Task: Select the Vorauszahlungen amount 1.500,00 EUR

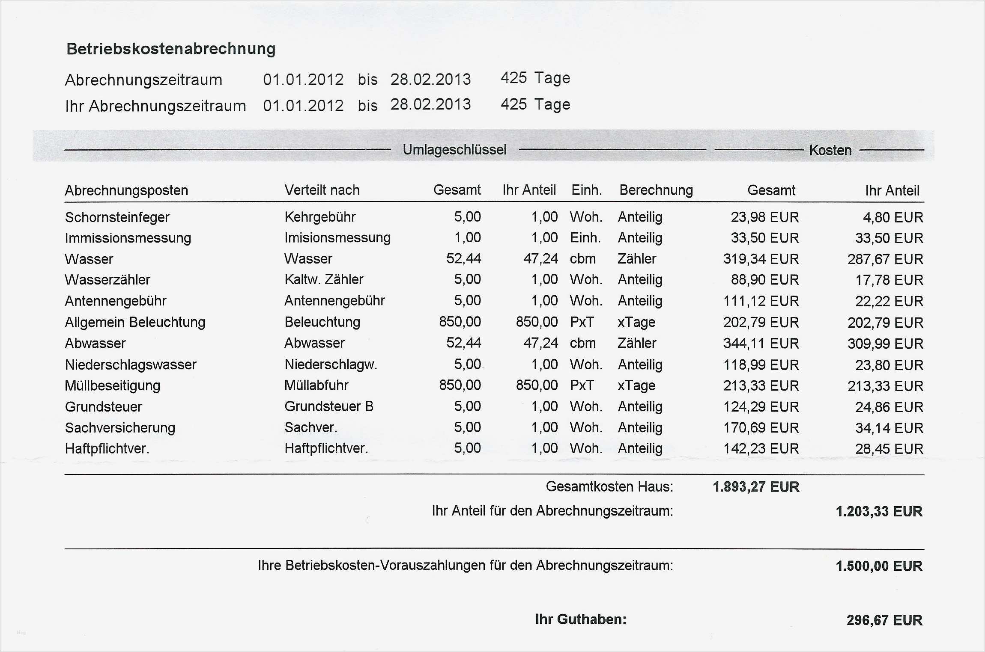Action: [879, 566]
